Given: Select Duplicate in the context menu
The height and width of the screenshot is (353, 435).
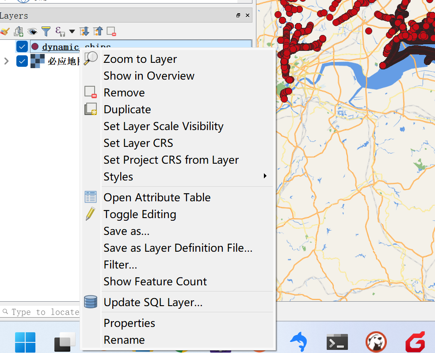Looking at the screenshot, I should tap(178, 109).
